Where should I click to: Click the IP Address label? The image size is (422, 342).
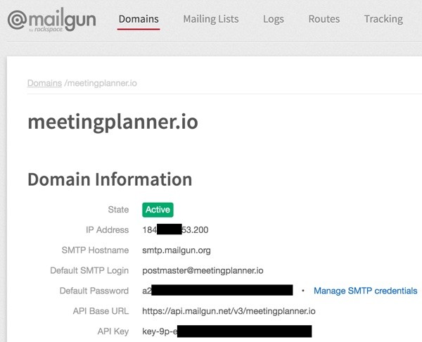(x=108, y=230)
